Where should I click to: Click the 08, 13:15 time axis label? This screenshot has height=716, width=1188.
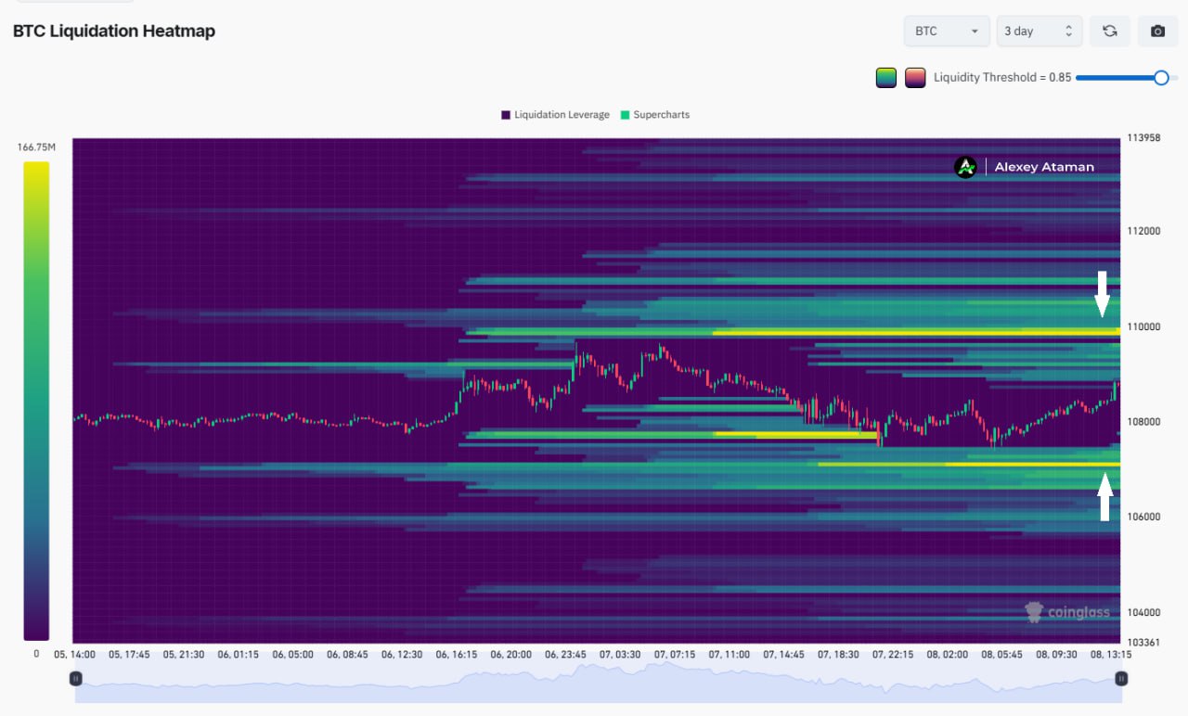1111,654
